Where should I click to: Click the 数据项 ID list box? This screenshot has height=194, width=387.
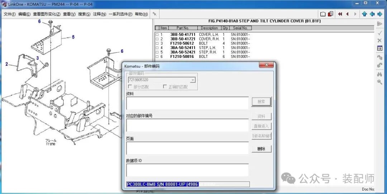point(187,170)
